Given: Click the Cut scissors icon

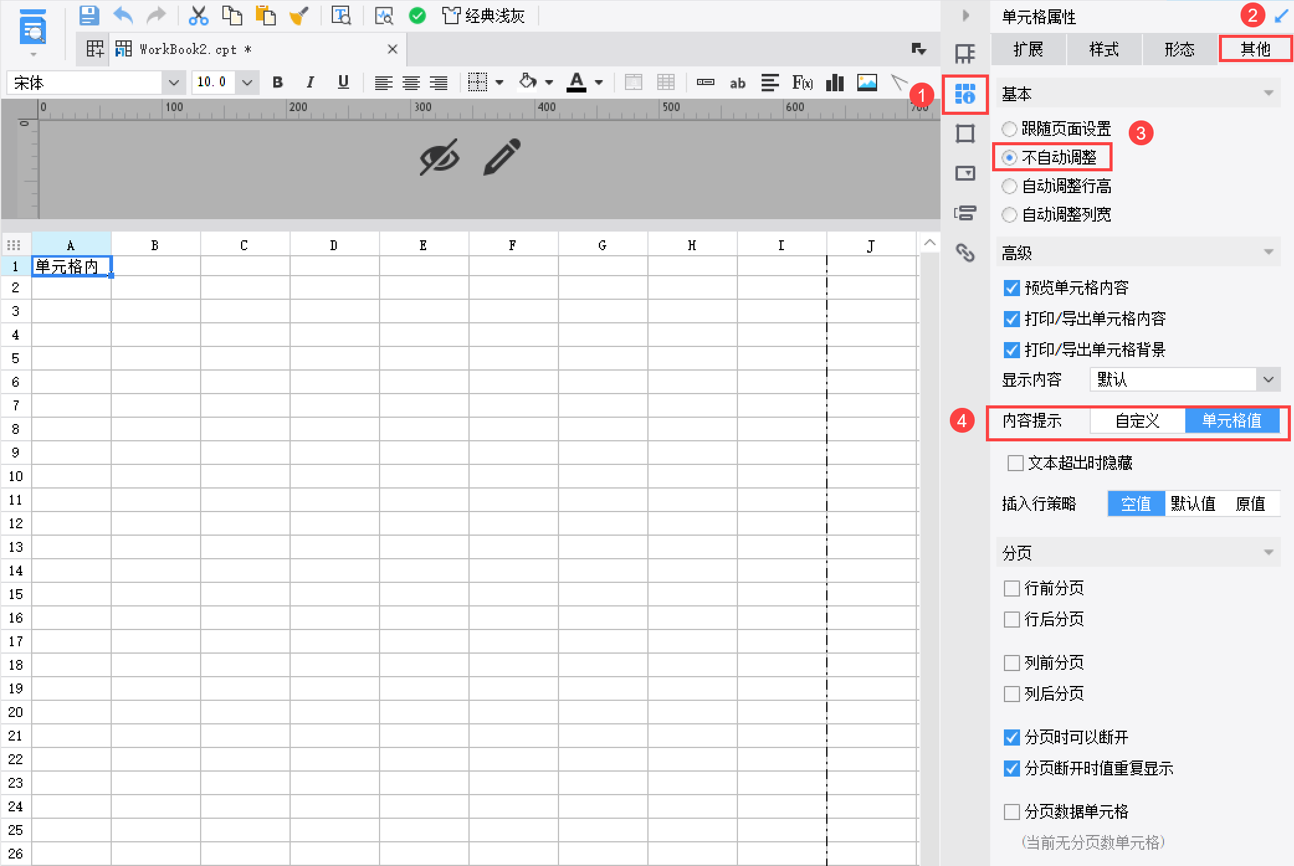Looking at the screenshot, I should (198, 16).
